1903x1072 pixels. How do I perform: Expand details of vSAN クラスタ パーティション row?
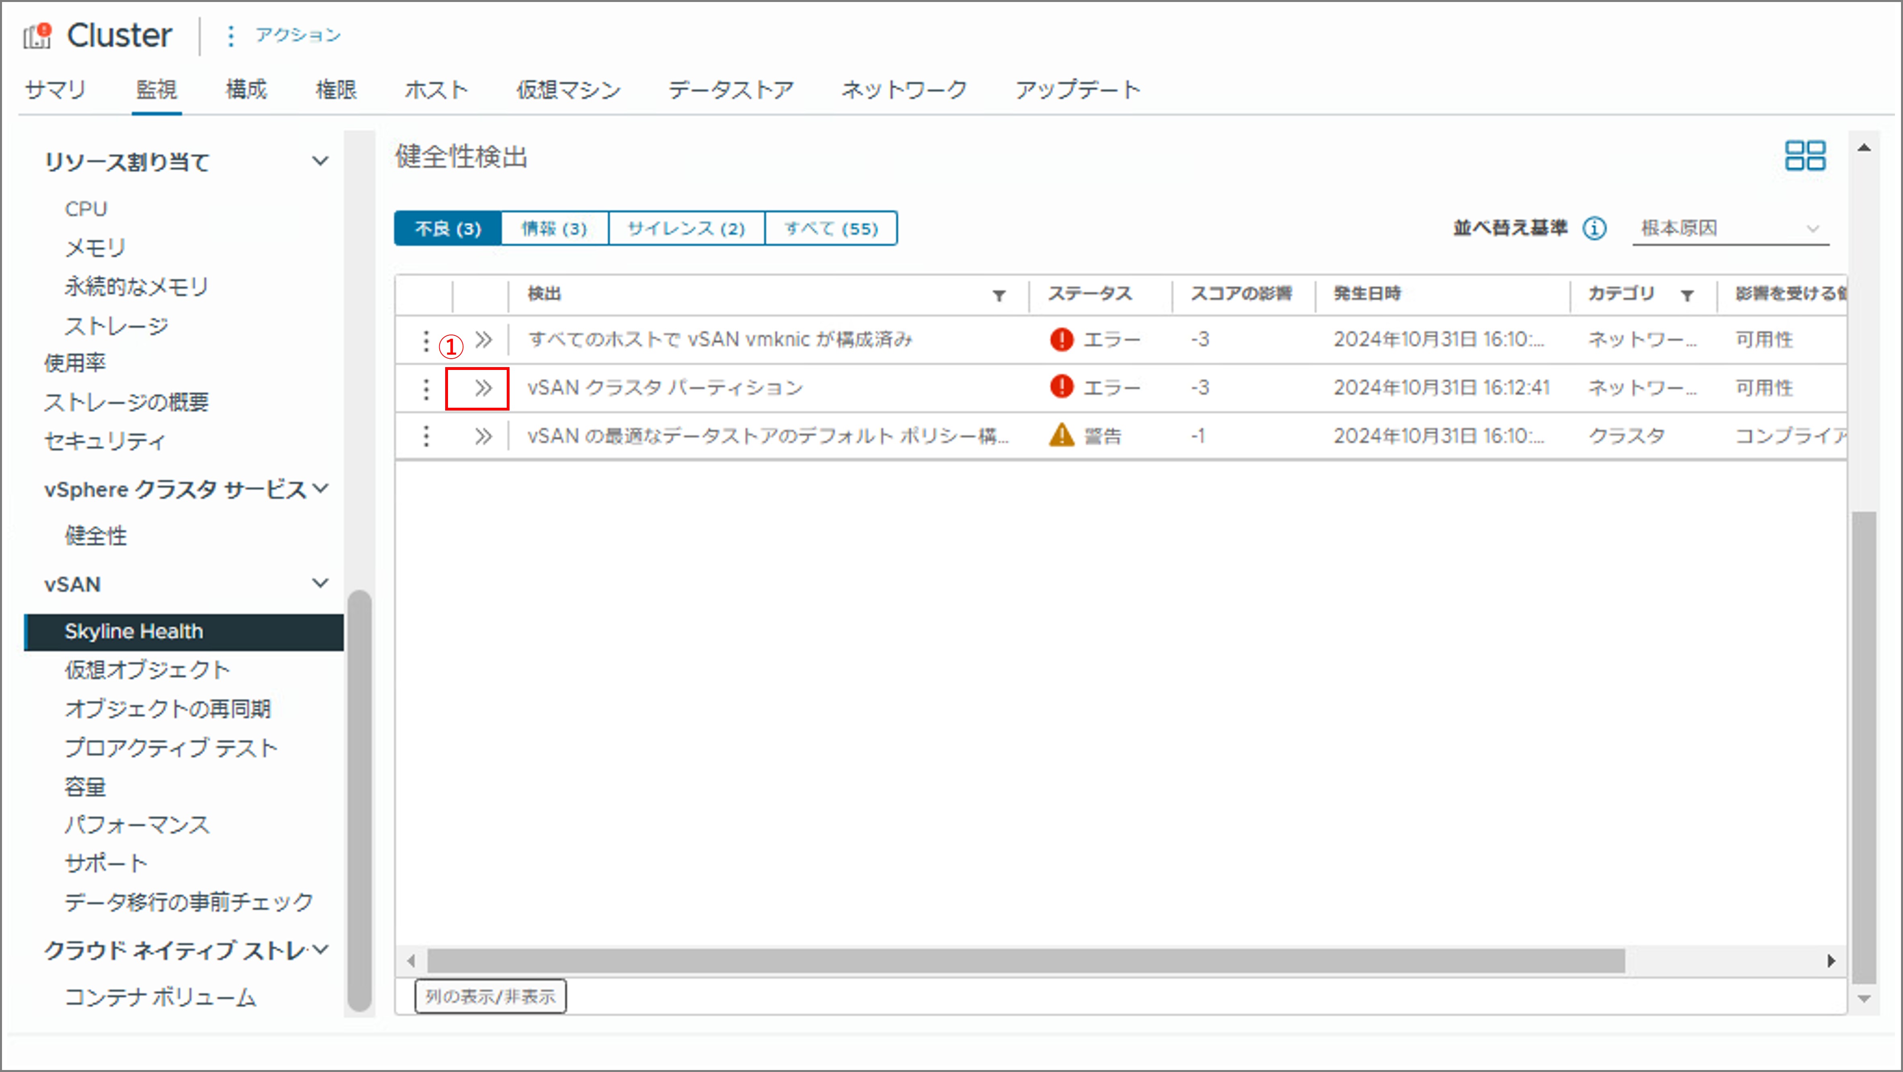(x=483, y=388)
